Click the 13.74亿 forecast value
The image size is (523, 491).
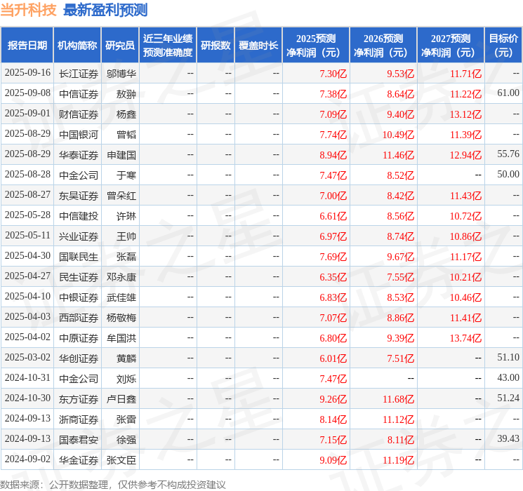point(465,338)
